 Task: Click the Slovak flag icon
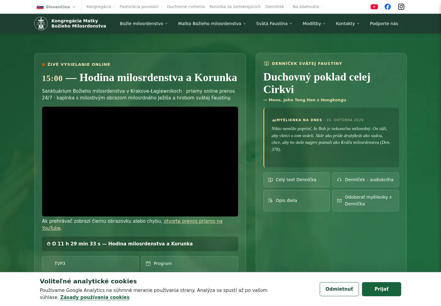coord(40,7)
